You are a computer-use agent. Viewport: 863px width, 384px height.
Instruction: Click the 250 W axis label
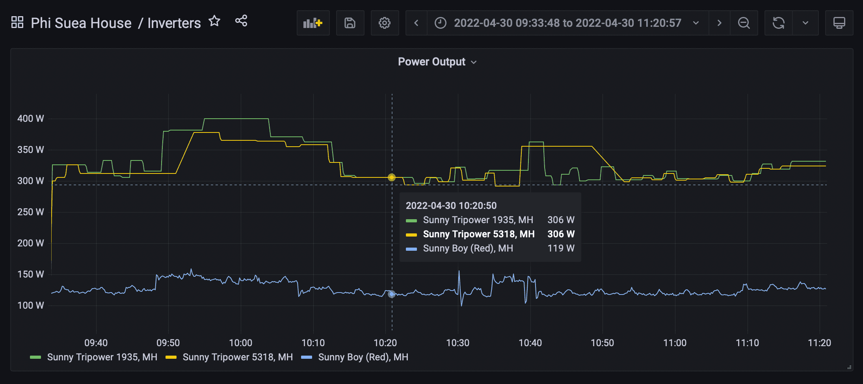(31, 212)
